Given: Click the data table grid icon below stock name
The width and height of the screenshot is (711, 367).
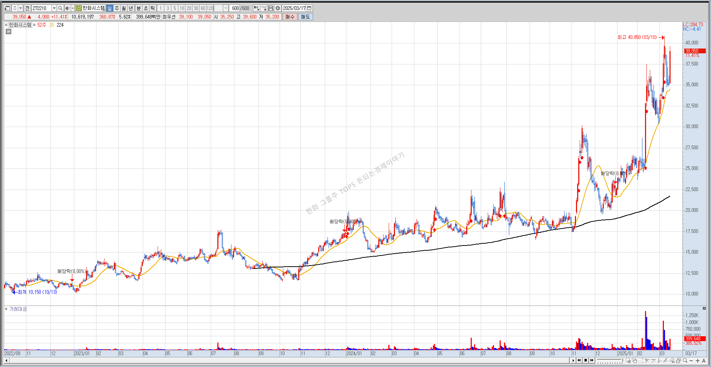Looking at the screenshot, I should point(9,31).
